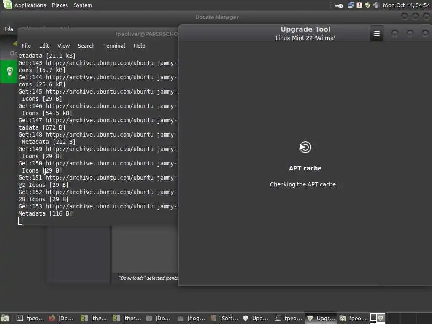Open the Applications menu in top panel
Image resolution: width=432 pixels, height=324 pixels.
30,5
